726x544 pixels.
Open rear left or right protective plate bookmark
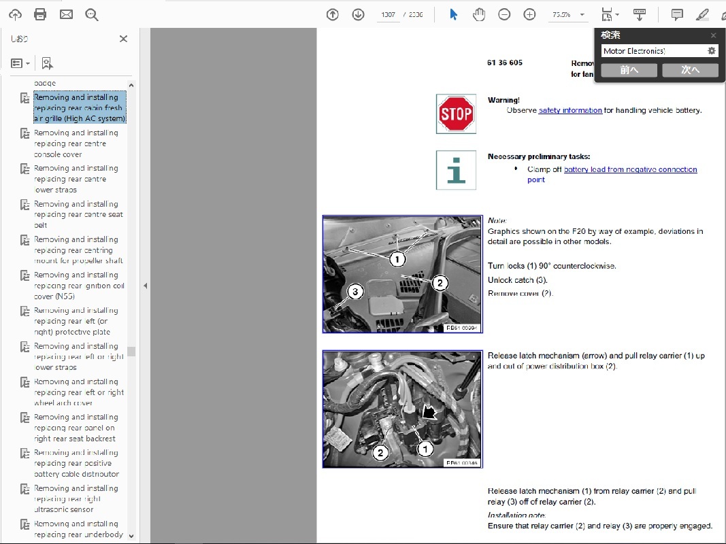76,321
